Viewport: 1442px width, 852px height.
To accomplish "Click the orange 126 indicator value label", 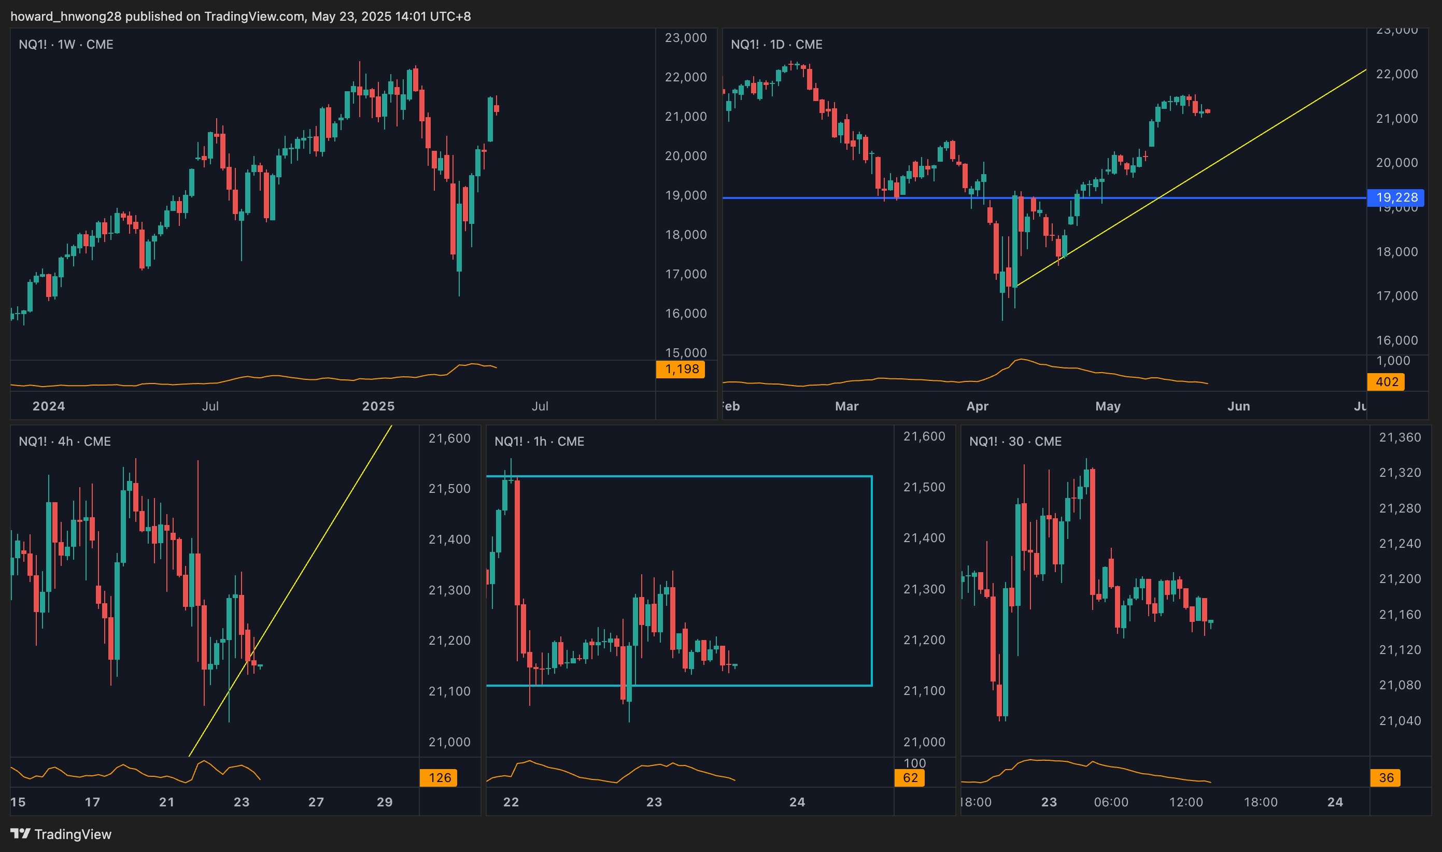I will coord(439,777).
